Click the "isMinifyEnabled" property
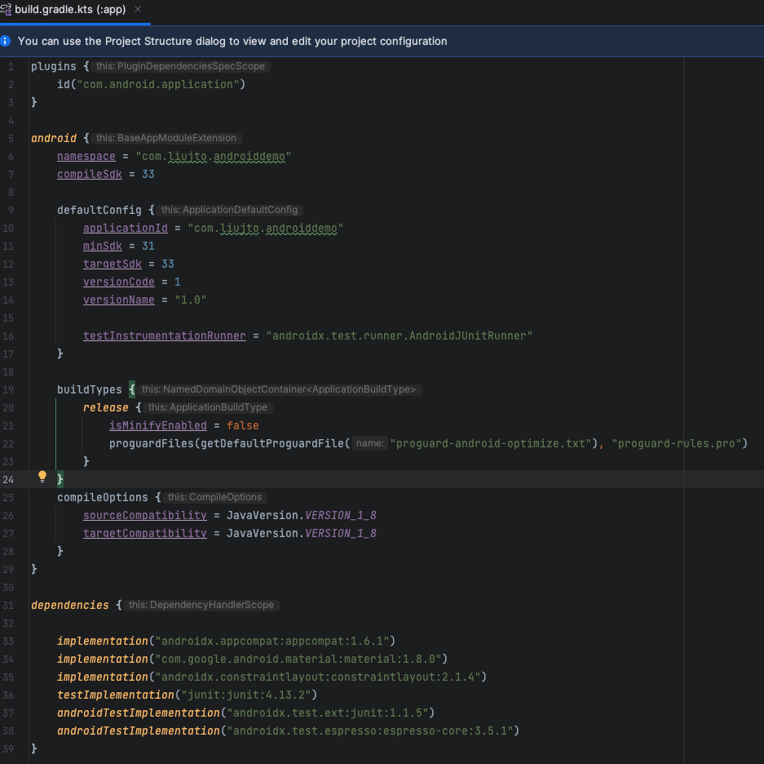The height and width of the screenshot is (764, 764). point(158,425)
